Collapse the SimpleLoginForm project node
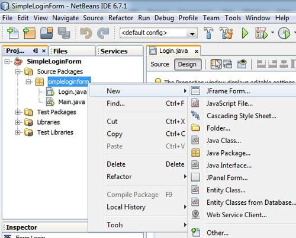The height and width of the screenshot is (238, 296). click(x=7, y=62)
